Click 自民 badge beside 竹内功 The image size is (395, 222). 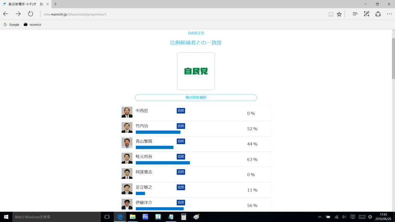(x=181, y=126)
